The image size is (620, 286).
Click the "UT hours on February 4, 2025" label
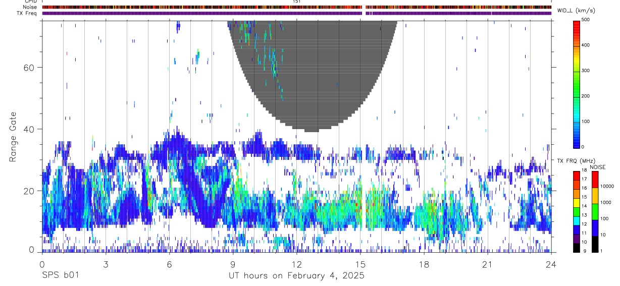tap(295, 276)
